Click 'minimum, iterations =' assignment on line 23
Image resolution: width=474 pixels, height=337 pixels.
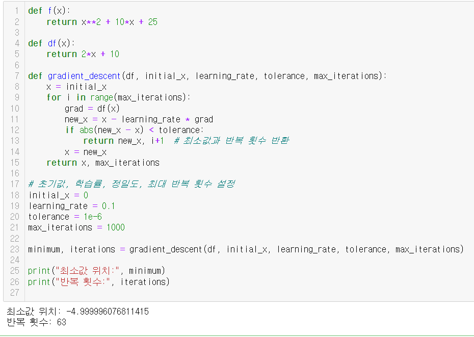click(76, 249)
